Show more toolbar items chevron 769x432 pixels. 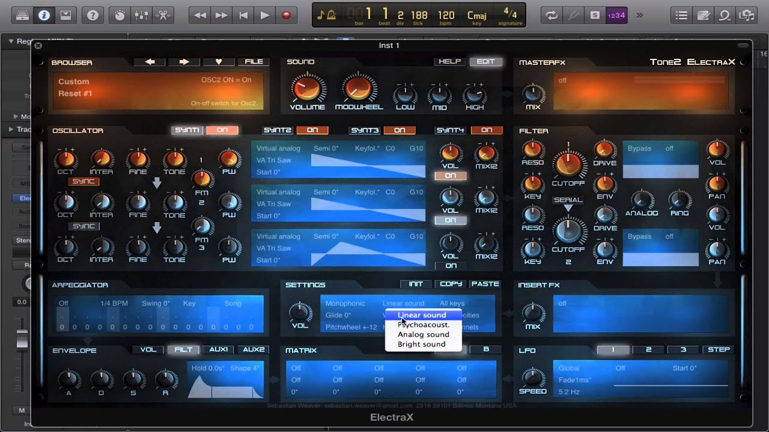(639, 16)
